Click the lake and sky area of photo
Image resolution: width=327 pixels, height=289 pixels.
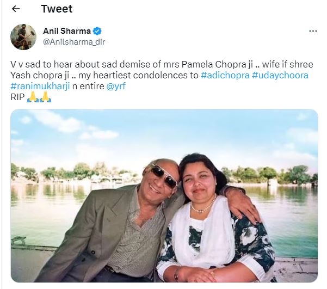(x=82, y=136)
